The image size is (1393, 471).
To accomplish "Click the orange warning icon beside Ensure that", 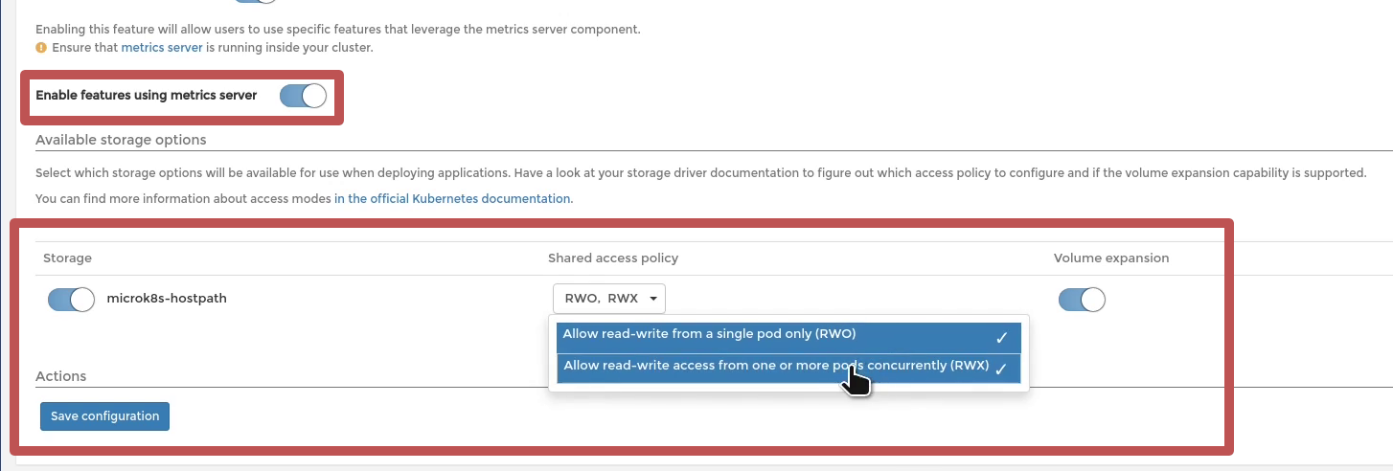I will coord(41,47).
